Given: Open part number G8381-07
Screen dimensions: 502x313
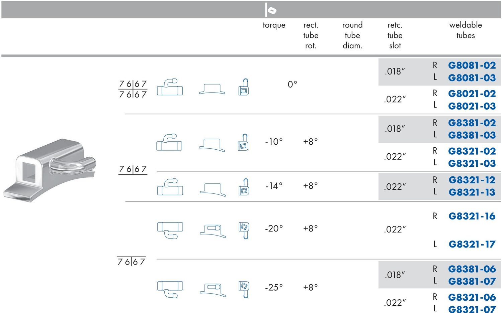Looking at the screenshot, I should pyautogui.click(x=472, y=281).
